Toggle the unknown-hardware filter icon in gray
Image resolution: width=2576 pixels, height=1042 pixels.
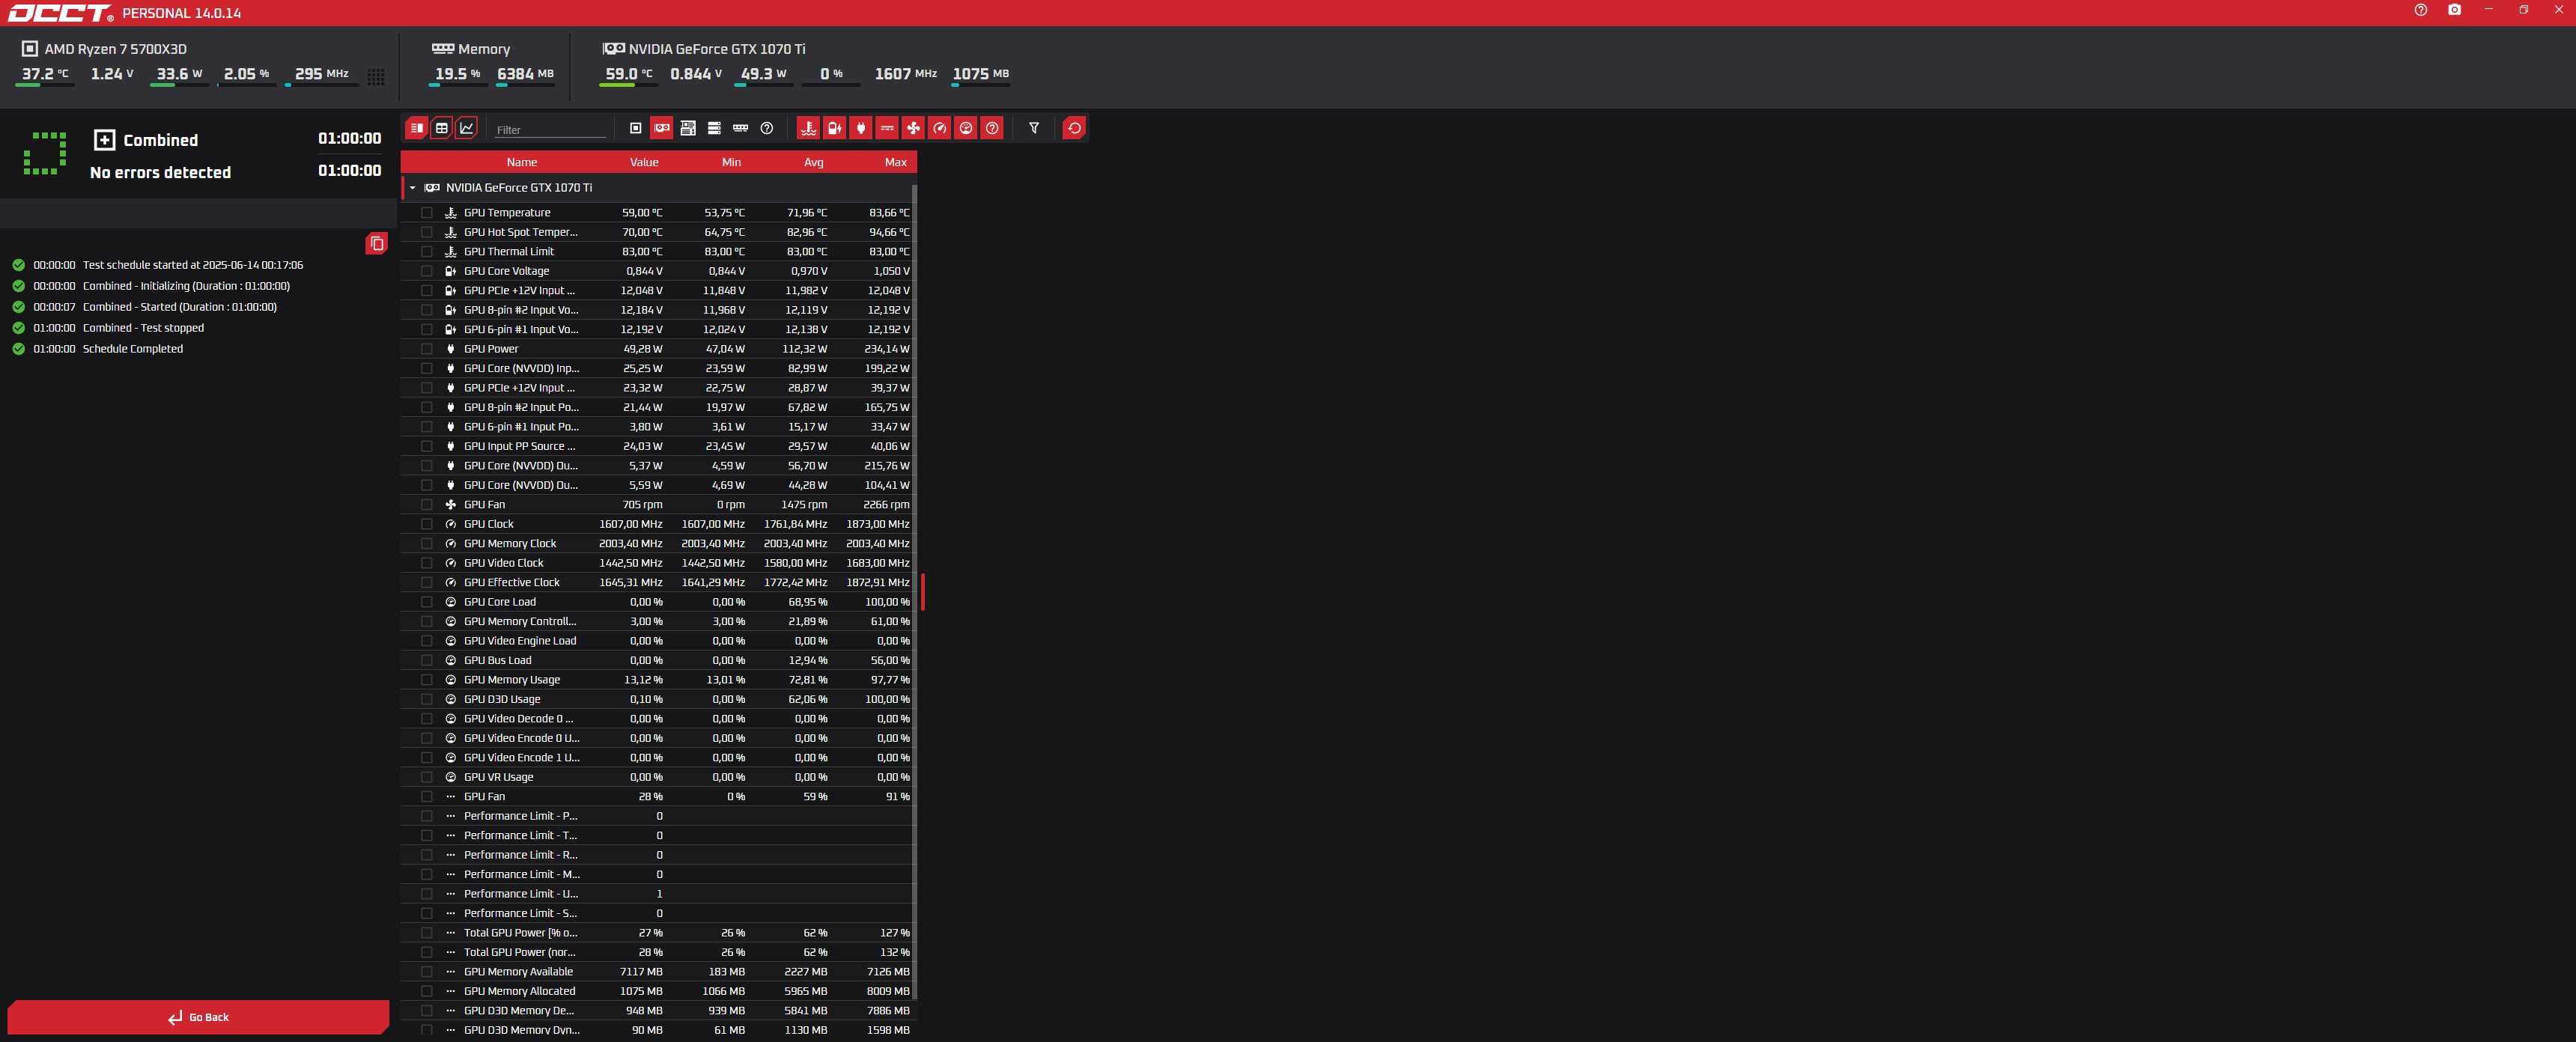pos(767,128)
